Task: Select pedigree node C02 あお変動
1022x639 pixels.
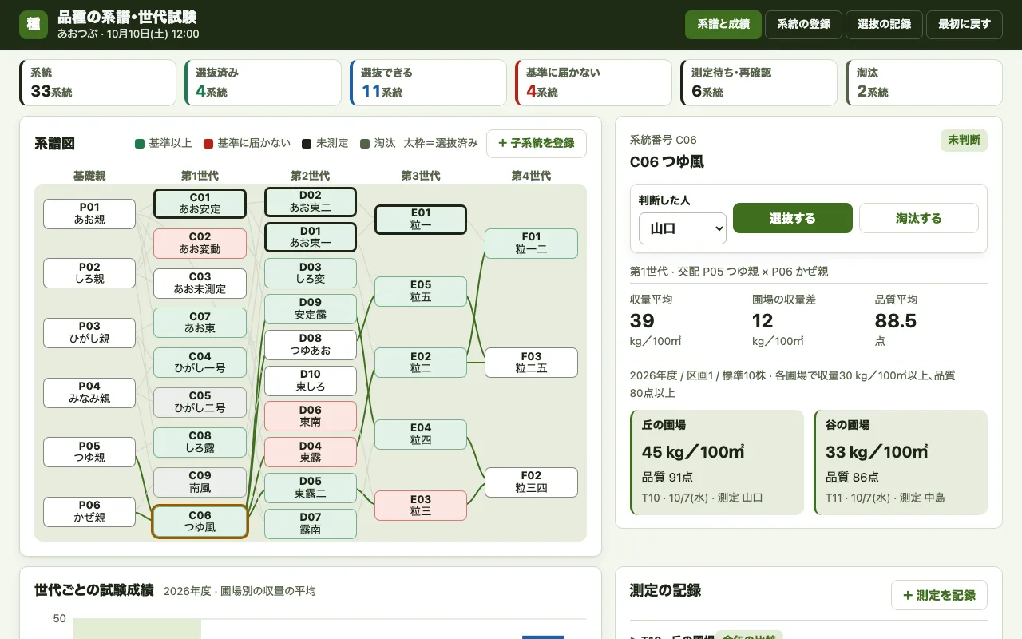Action: 200,244
